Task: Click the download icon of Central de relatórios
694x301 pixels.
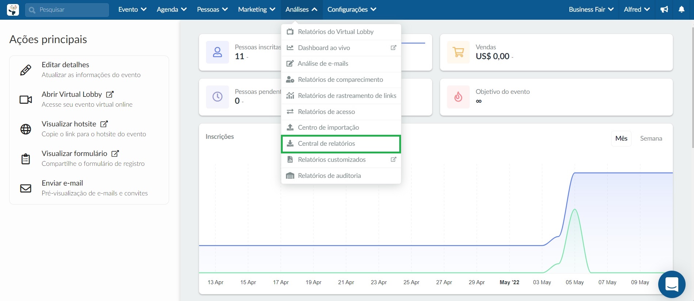Action: coord(290,143)
